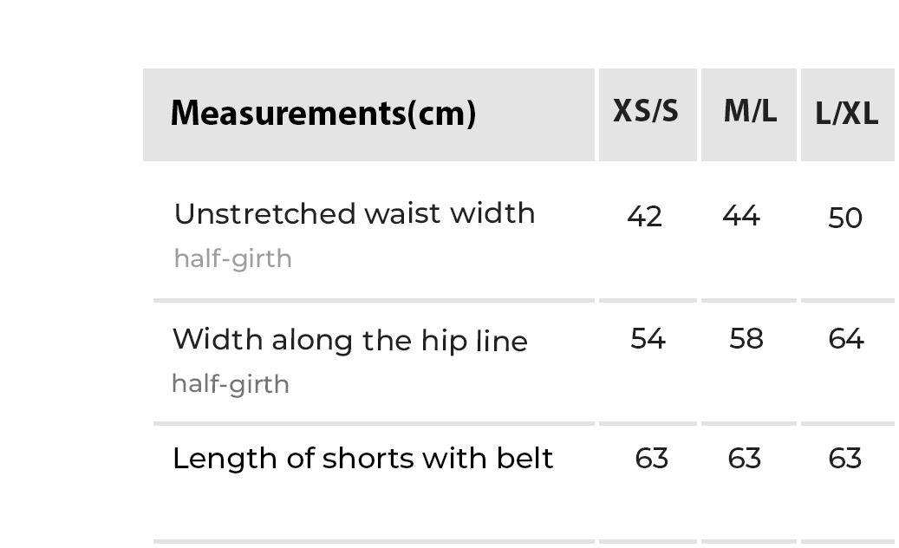Image resolution: width=899 pixels, height=548 pixels.
Task: Select shorts length 63 in L/XL column
Action: click(x=845, y=458)
